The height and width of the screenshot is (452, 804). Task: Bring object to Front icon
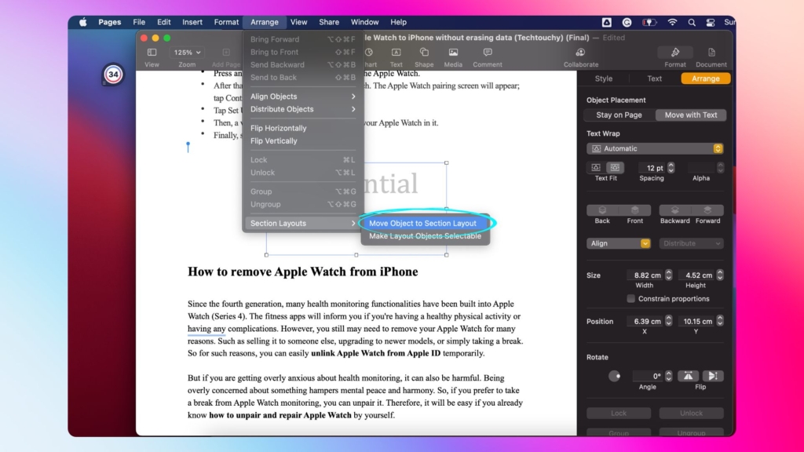[x=634, y=210]
